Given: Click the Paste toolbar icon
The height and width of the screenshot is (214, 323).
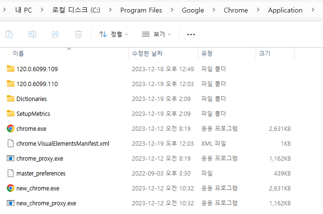Looking at the screenshot, I should click(9, 34).
